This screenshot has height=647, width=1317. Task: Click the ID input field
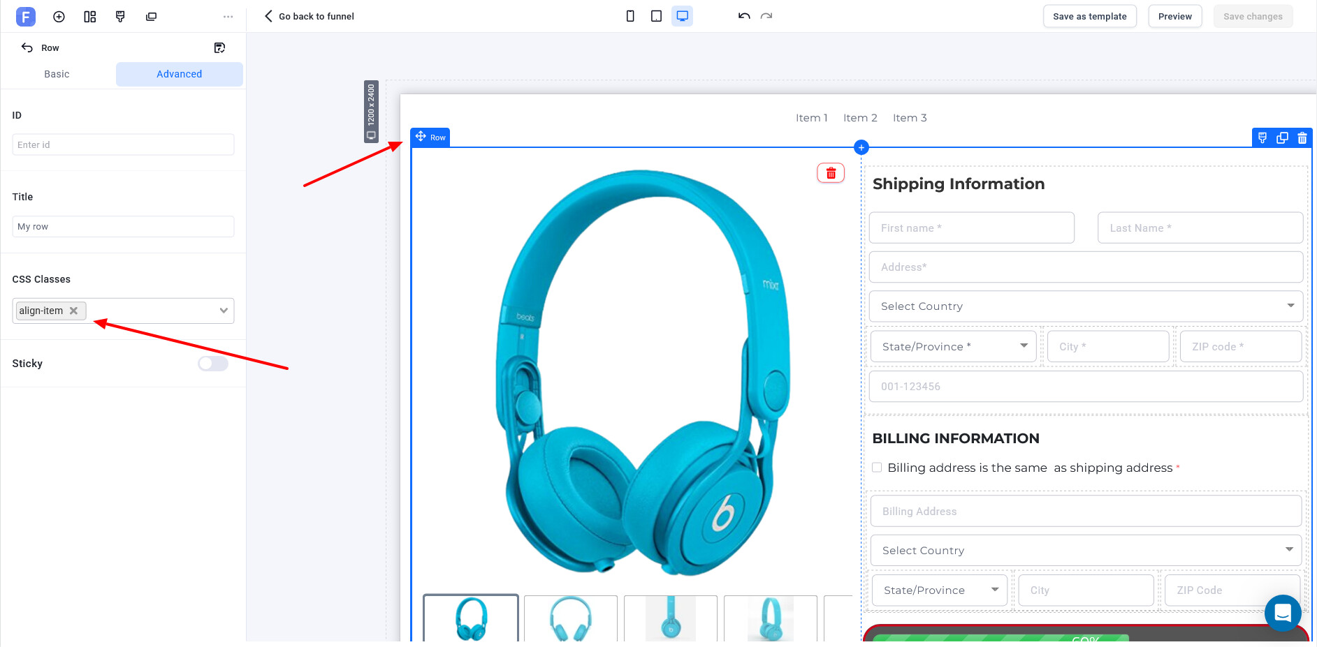coord(123,144)
